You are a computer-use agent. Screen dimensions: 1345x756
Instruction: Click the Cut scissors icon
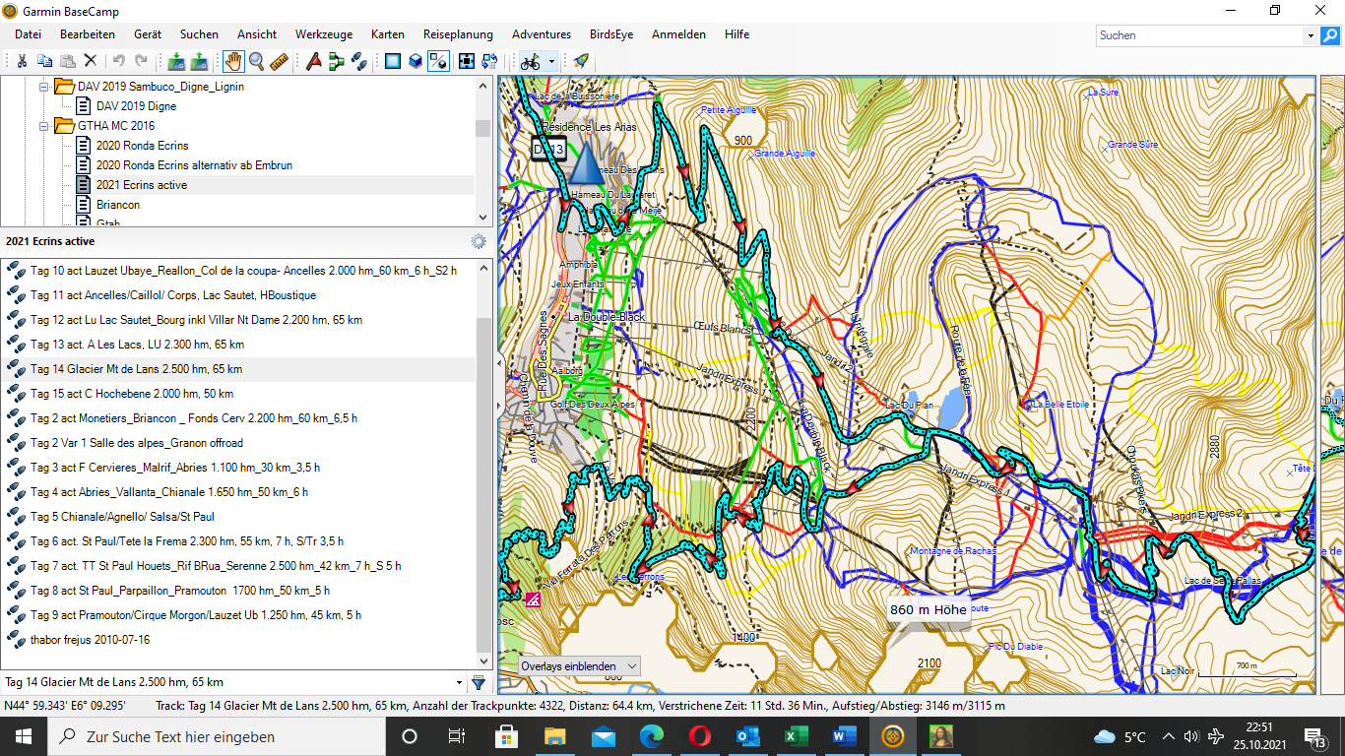(21, 61)
